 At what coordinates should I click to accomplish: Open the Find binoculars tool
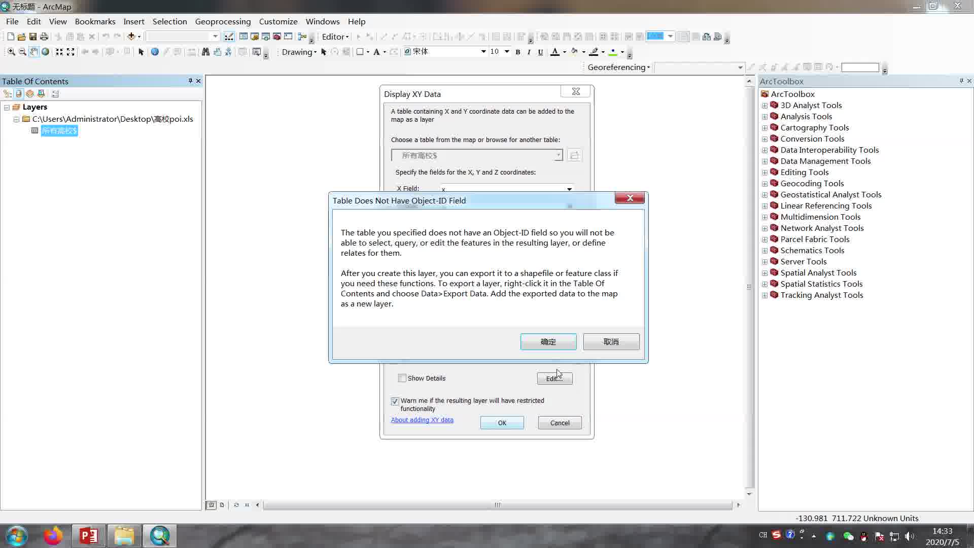point(205,52)
